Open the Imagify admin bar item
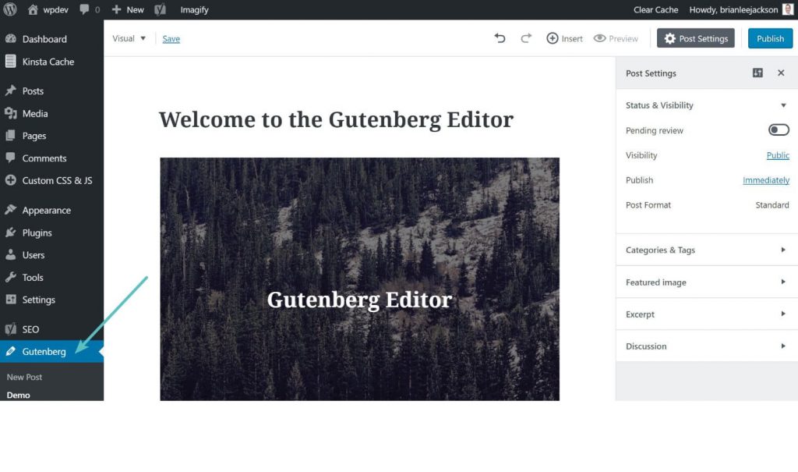 point(194,9)
